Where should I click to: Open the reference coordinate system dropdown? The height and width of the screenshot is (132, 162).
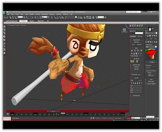click(x=45, y=17)
